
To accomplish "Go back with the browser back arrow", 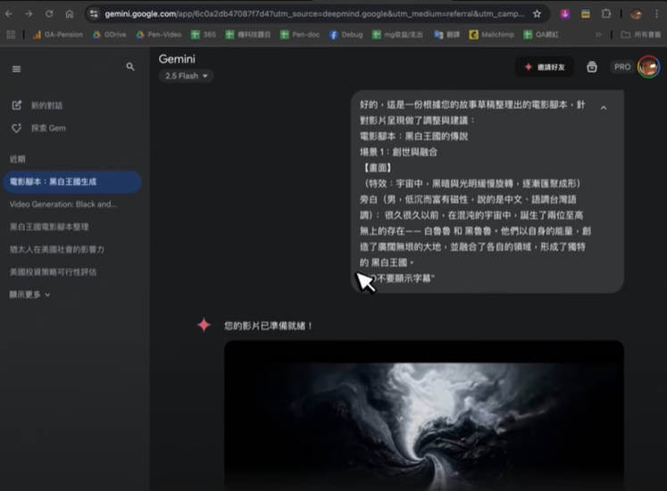I will tap(9, 14).
